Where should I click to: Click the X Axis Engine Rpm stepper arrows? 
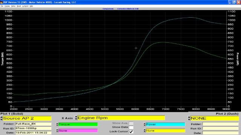[76, 118]
